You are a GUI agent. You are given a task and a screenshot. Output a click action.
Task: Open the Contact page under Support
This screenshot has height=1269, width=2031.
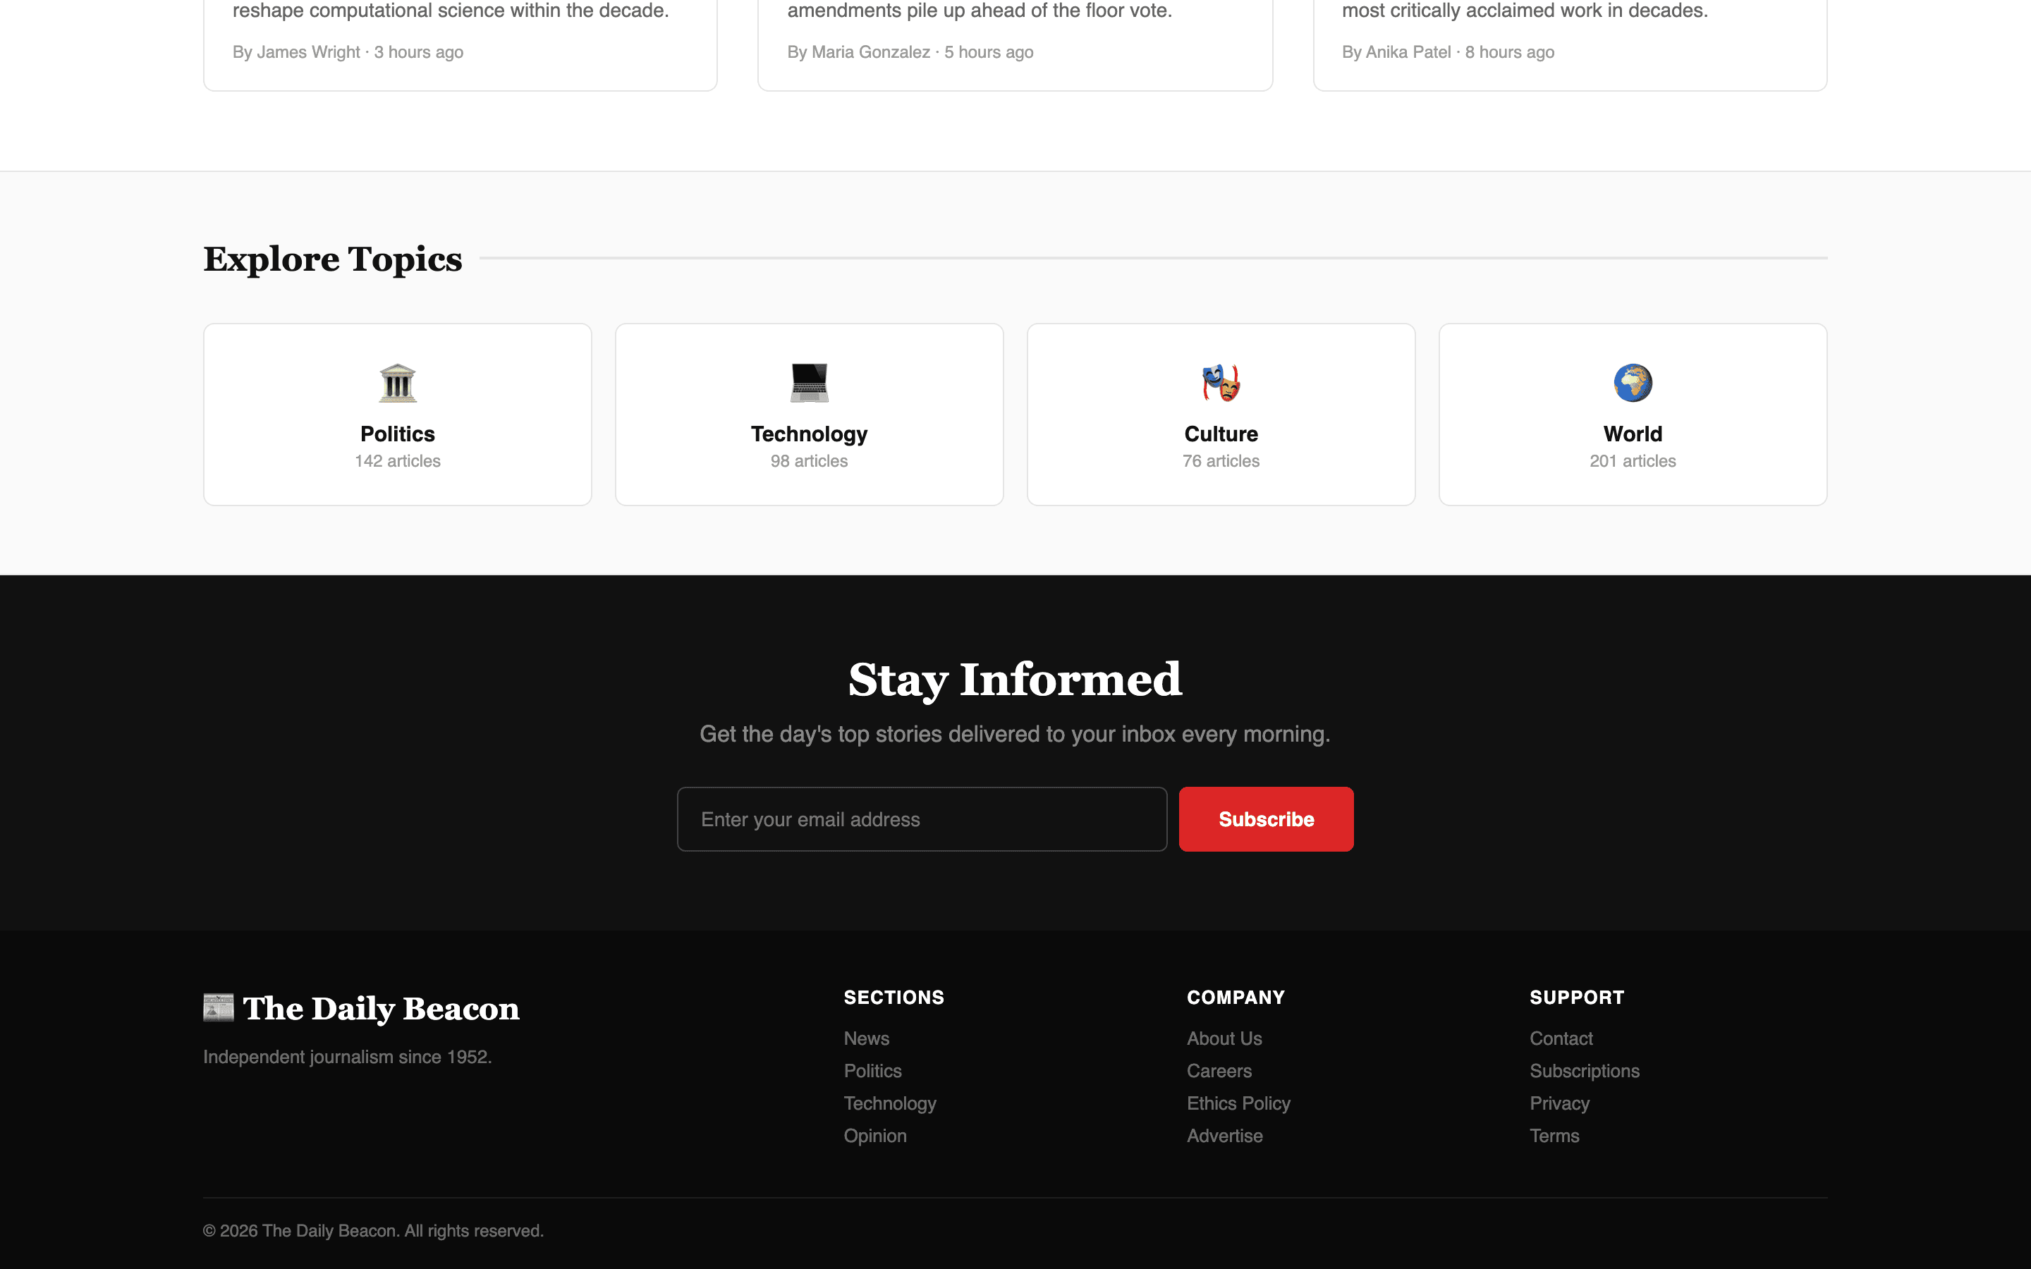(x=1560, y=1038)
